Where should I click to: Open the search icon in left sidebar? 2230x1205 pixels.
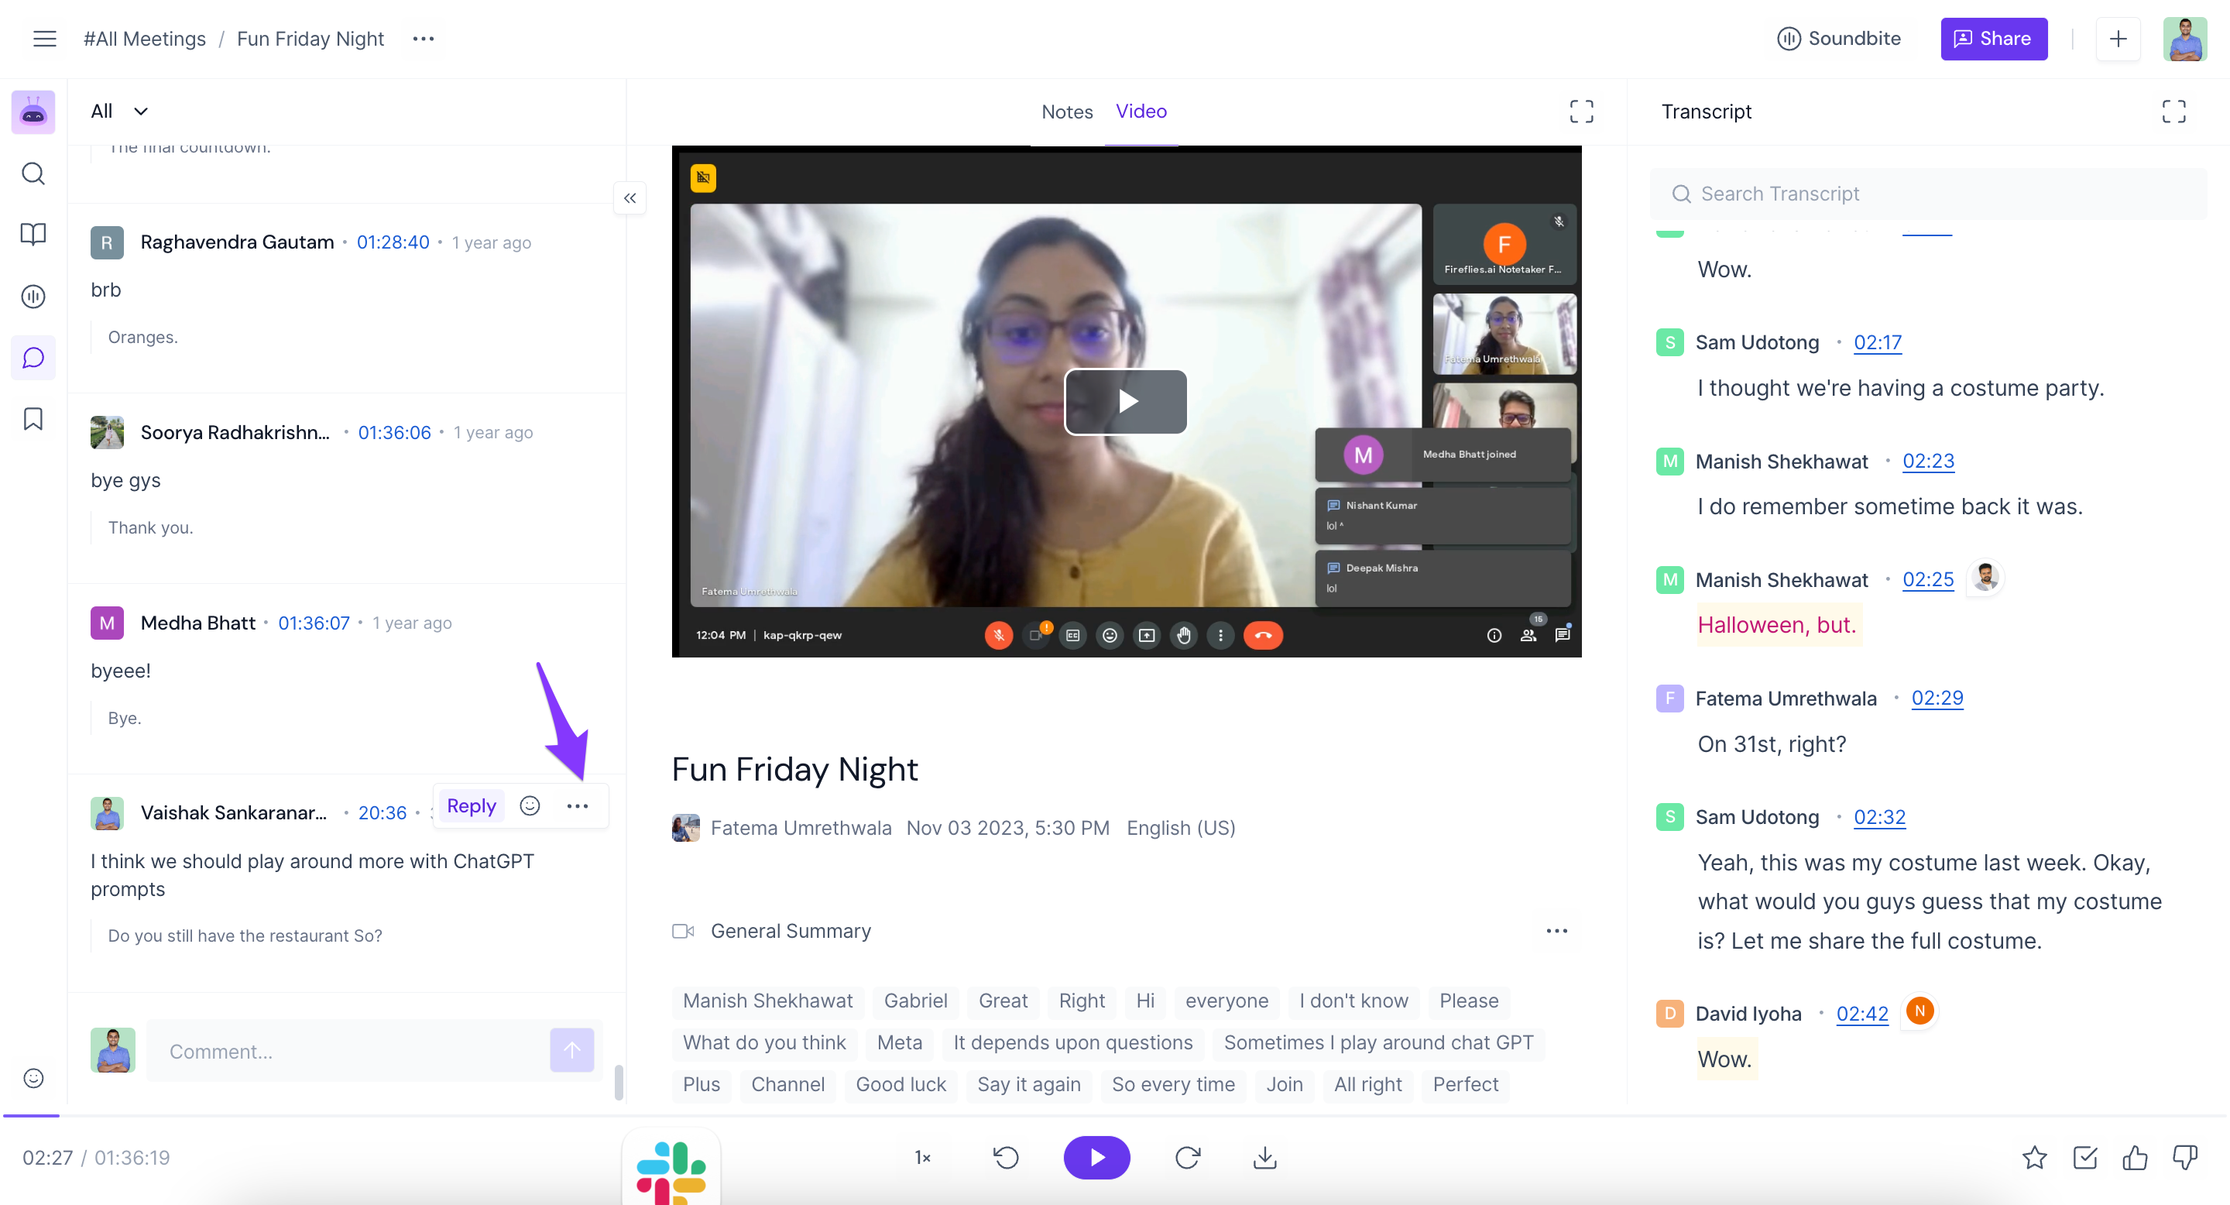click(x=33, y=174)
